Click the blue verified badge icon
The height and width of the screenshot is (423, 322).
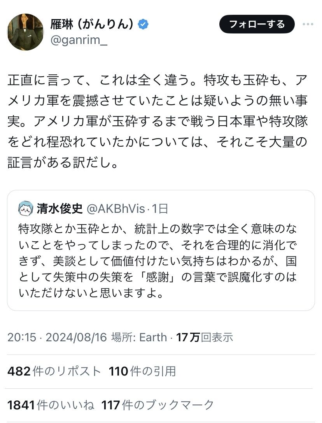[x=143, y=25]
